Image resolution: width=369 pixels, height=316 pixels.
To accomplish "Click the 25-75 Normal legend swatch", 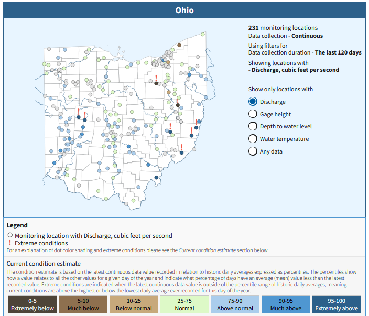I will pyautogui.click(x=184, y=304).
